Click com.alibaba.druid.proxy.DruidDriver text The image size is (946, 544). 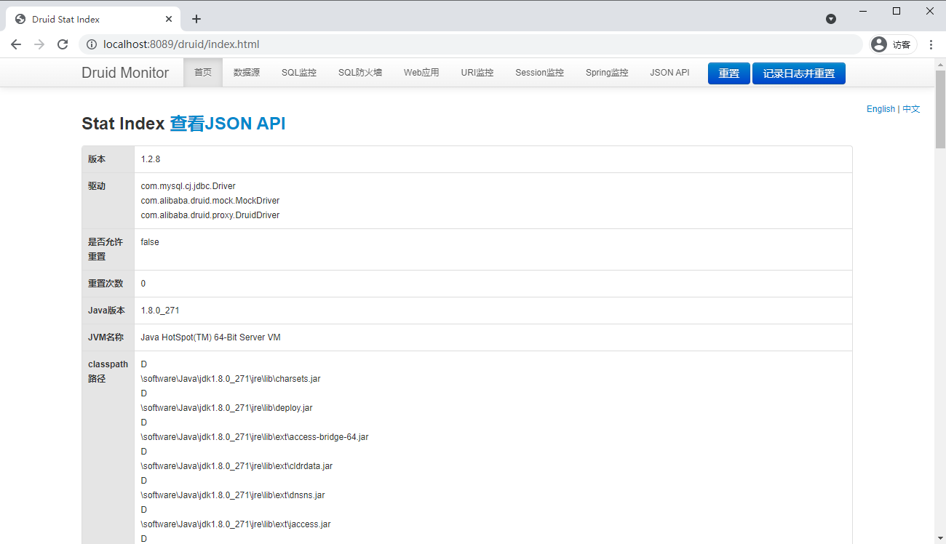click(x=210, y=215)
